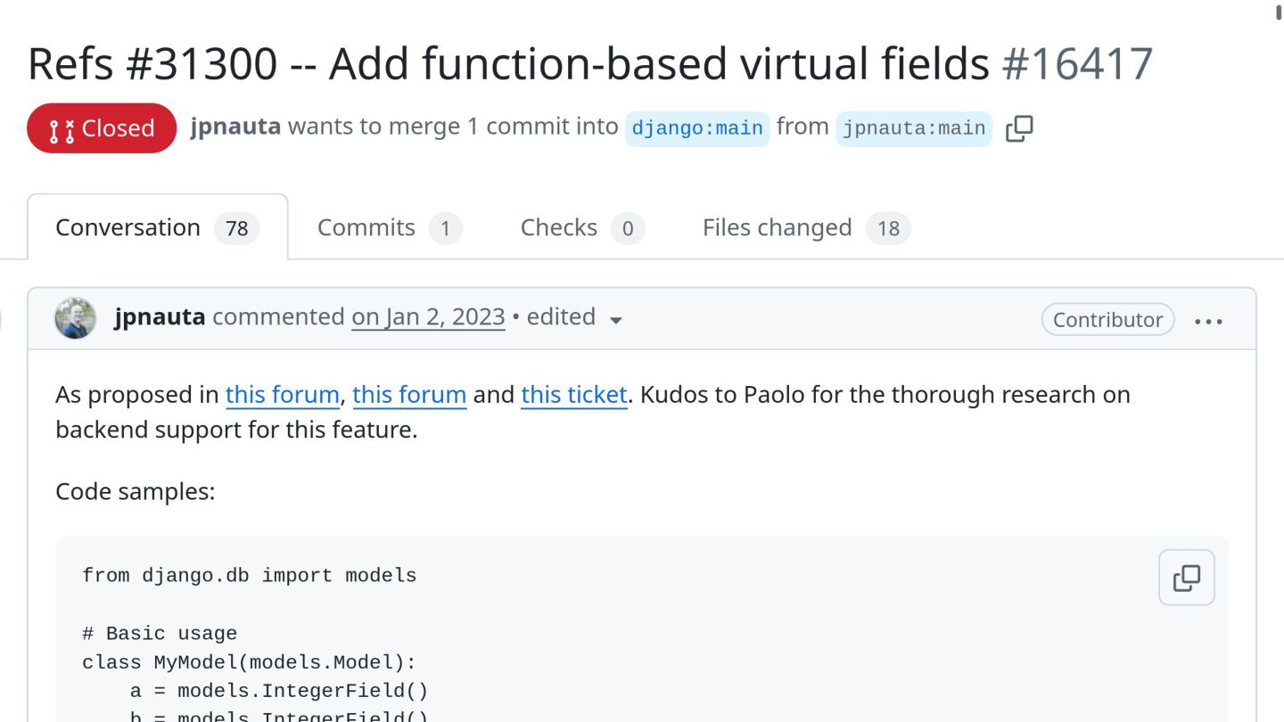1284x722 pixels.
Task: Click the '# Basic usage' code comment
Action: (x=160, y=634)
